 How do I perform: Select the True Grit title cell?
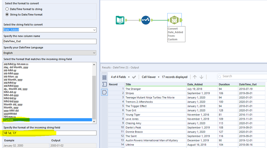click(x=156, y=110)
